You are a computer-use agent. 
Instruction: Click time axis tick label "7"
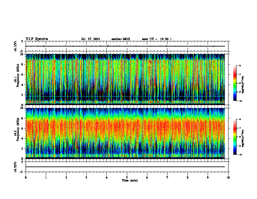point(167,178)
